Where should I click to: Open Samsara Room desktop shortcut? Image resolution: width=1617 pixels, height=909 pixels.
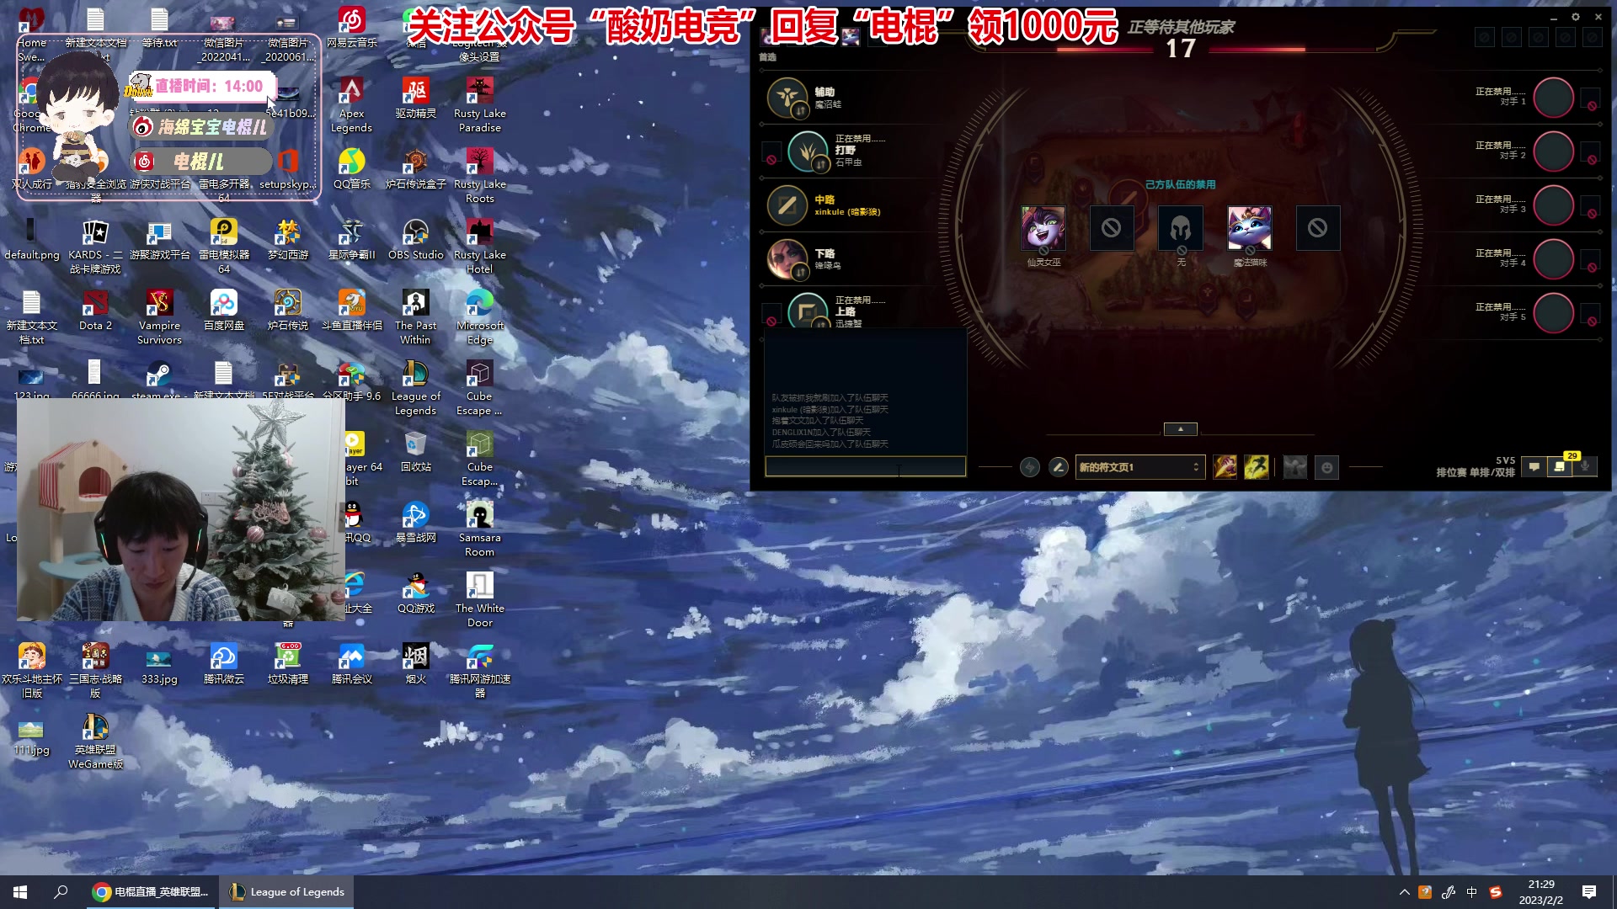click(x=480, y=529)
